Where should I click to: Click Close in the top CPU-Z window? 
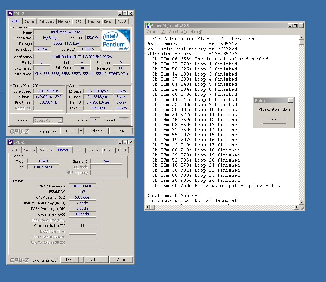coord(121,131)
